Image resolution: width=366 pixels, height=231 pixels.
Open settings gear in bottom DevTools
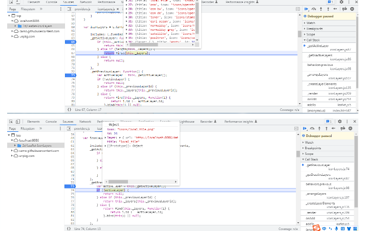click(x=340, y=122)
